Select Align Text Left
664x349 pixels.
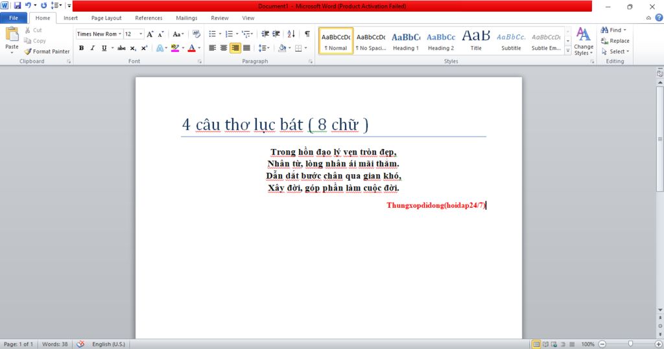pos(212,48)
